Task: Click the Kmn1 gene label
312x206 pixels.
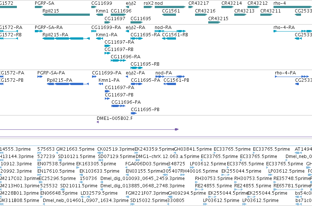Action: 102,11
